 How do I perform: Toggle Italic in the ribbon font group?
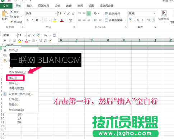coord(32,20)
